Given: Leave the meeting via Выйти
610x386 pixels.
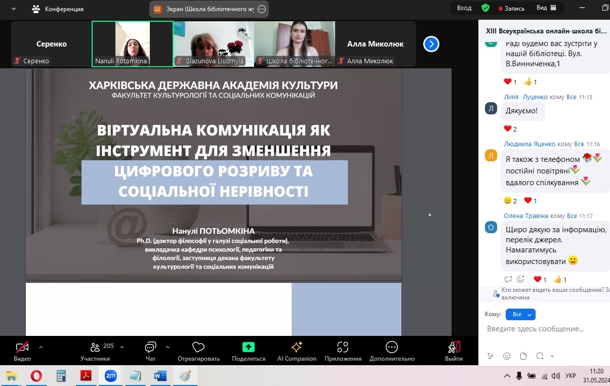Looking at the screenshot, I should [x=454, y=350].
